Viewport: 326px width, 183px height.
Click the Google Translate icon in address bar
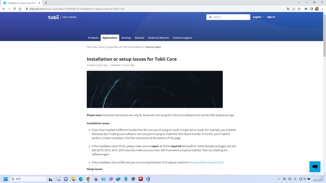pyautogui.click(x=288, y=9)
